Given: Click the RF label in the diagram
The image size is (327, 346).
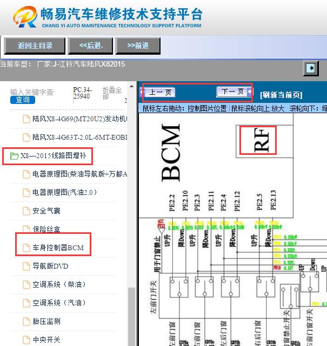Looking at the screenshot, I should [262, 140].
